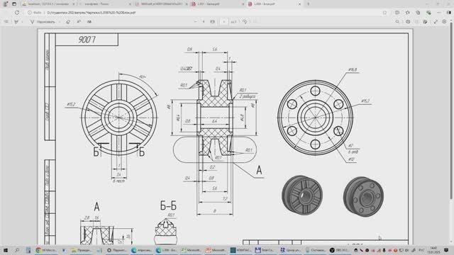Expand the Draw tool options arrow
Viewport: 454px width, 255px height.
click(60, 22)
